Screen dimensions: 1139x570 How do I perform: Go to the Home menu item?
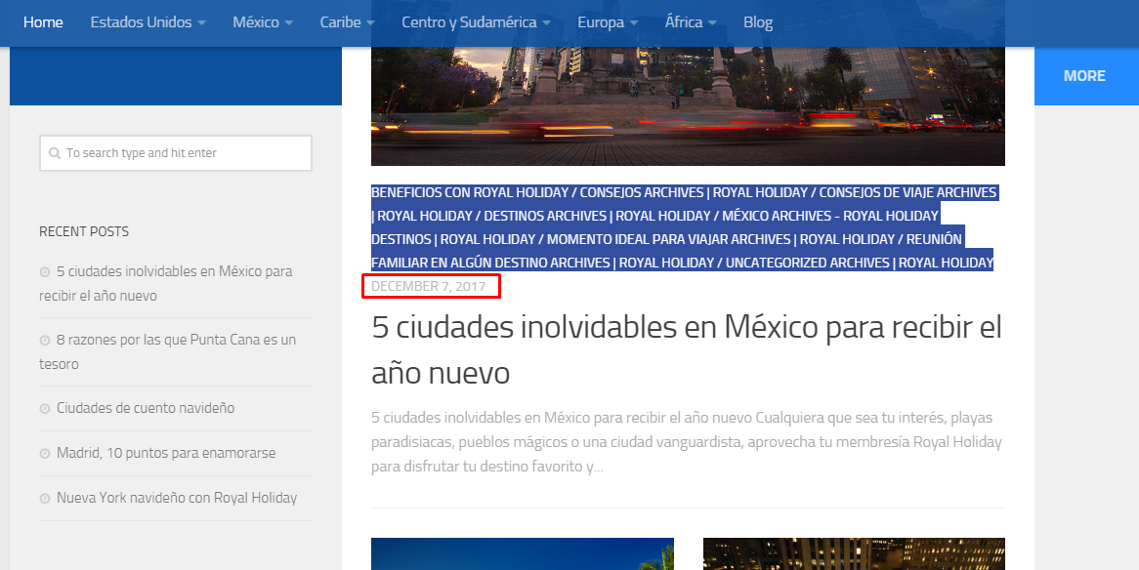tap(43, 22)
